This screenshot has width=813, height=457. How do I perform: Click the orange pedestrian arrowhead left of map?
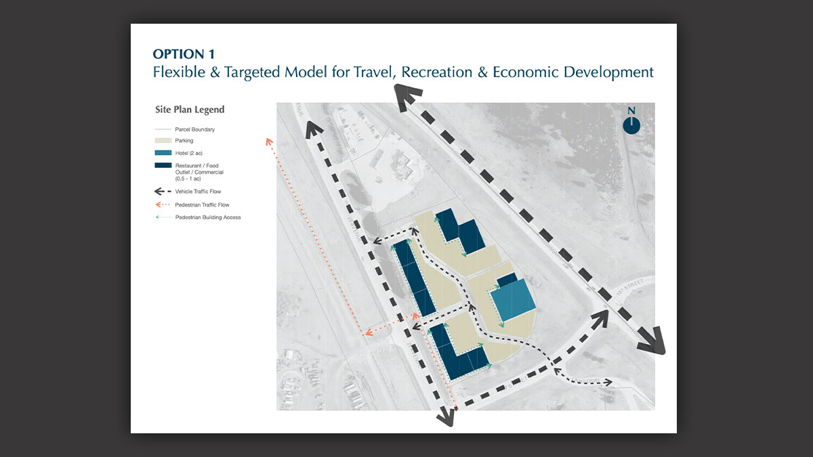point(270,142)
